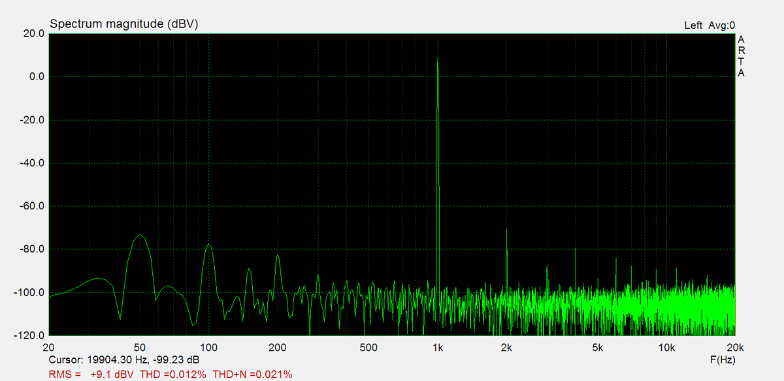784x381 pixels.
Task: Click the THD =0.012% value
Action: 173,374
